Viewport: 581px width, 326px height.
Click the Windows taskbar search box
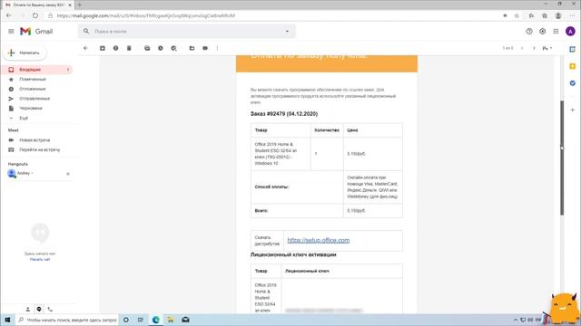[x=67, y=320]
